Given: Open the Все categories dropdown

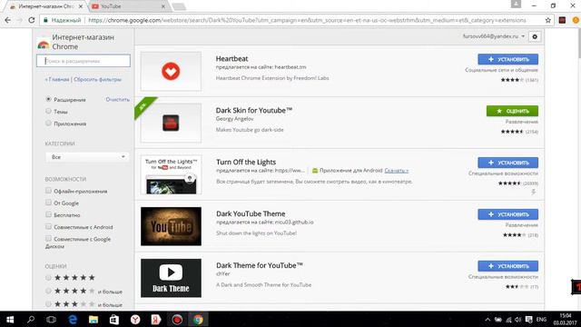Looking at the screenshot, I should pos(87,157).
